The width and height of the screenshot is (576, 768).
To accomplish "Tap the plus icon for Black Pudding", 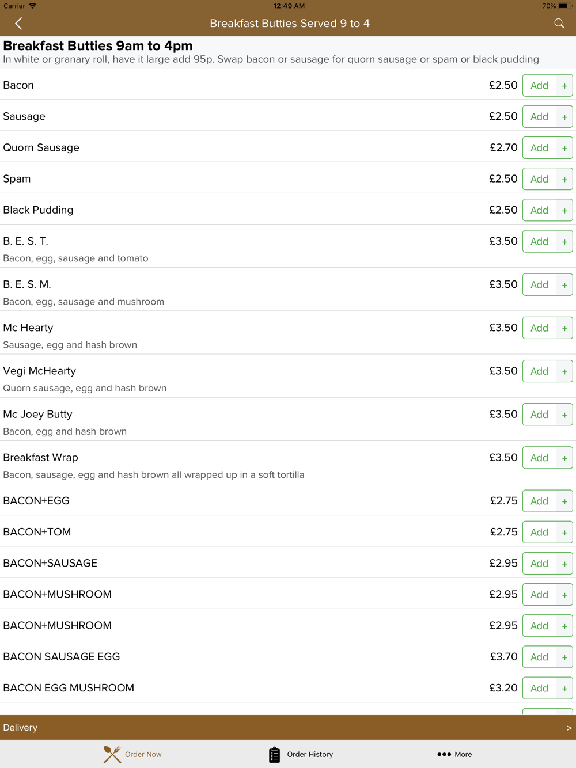I will [x=564, y=210].
